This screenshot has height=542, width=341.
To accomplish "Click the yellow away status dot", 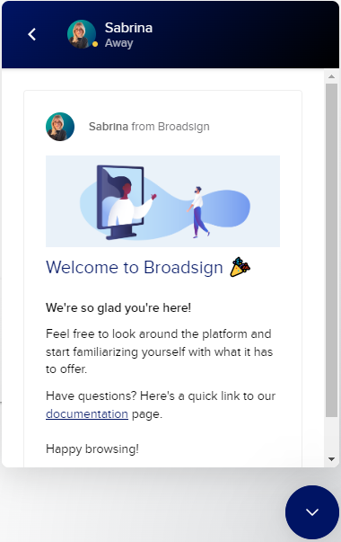I will pos(95,44).
